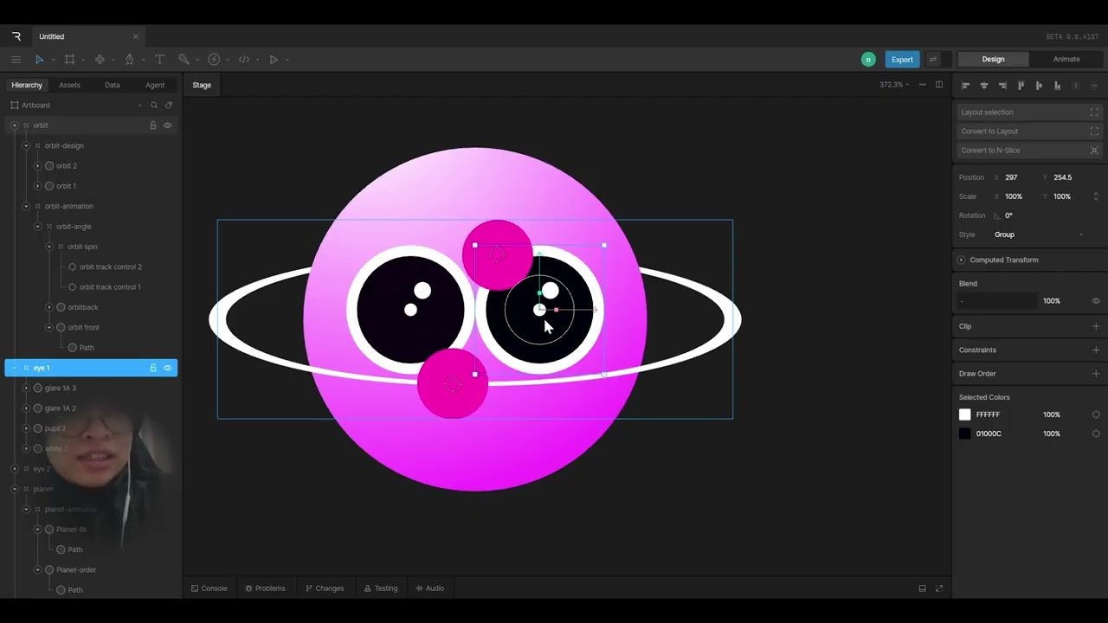Add a Clip with plus icon
The image size is (1108, 623).
coord(1096,326)
